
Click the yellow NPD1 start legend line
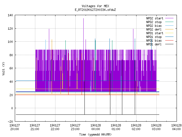pyautogui.click(x=169, y=33)
